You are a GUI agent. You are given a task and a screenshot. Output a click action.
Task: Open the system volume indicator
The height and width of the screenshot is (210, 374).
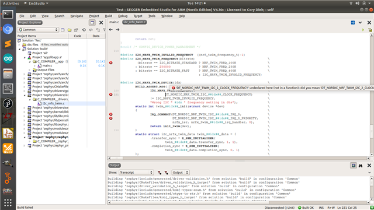pyautogui.click(x=357, y=3)
